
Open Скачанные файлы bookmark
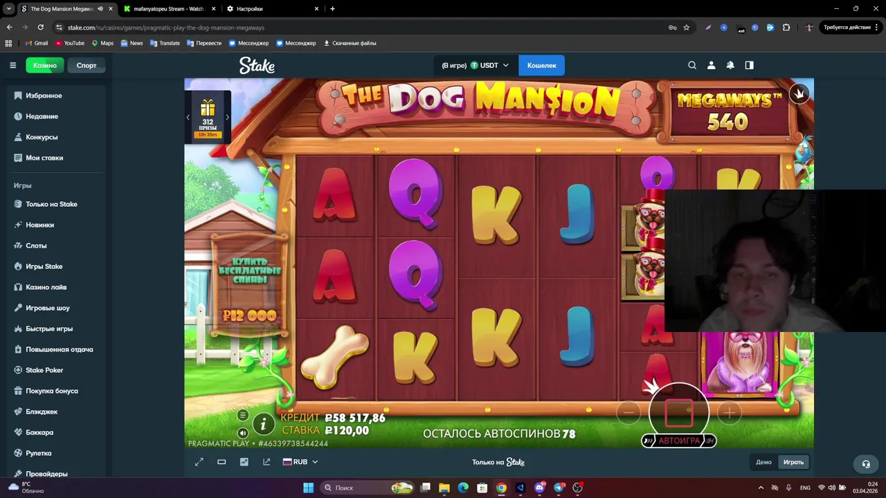(x=350, y=43)
